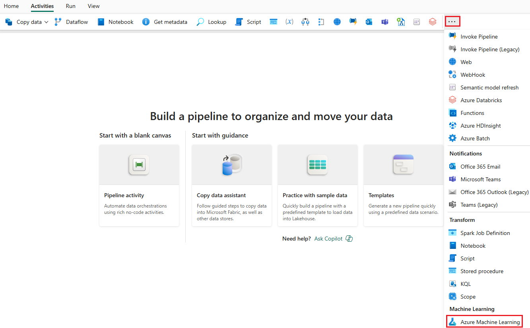Switch to the Home tab
530x328 pixels.
pyautogui.click(x=11, y=6)
